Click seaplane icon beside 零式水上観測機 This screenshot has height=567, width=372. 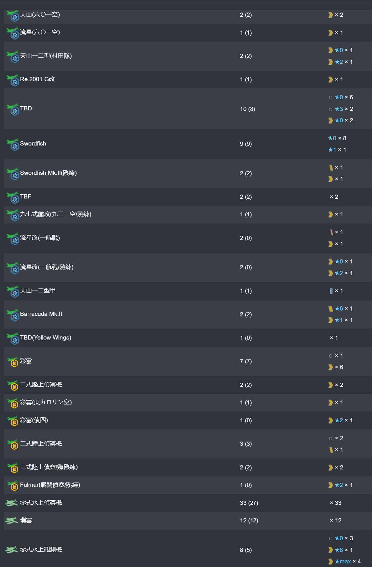pyautogui.click(x=12, y=549)
